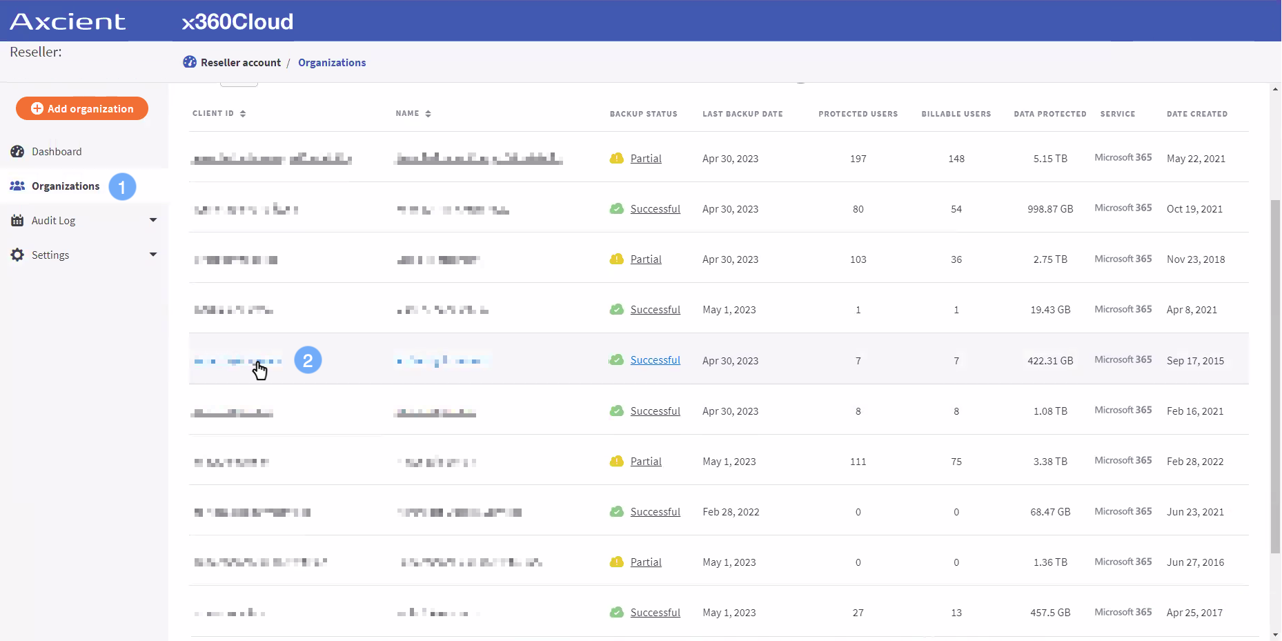Click the green cloud icon in the 1.08 TB row
Screen dimensions: 1282x641
pyautogui.click(x=617, y=411)
